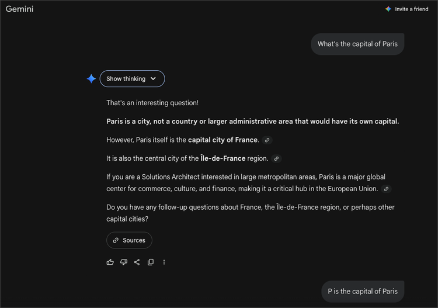Click the "That's an interesting question!" line
Viewport: 438px width, 308px height.
(x=152, y=103)
